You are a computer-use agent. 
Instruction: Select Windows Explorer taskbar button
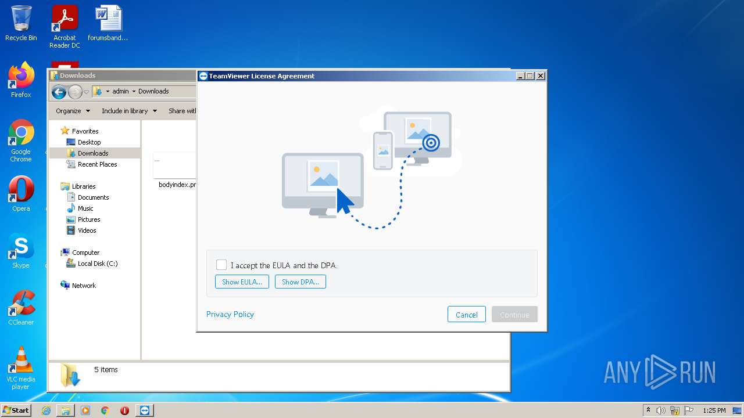click(66, 410)
